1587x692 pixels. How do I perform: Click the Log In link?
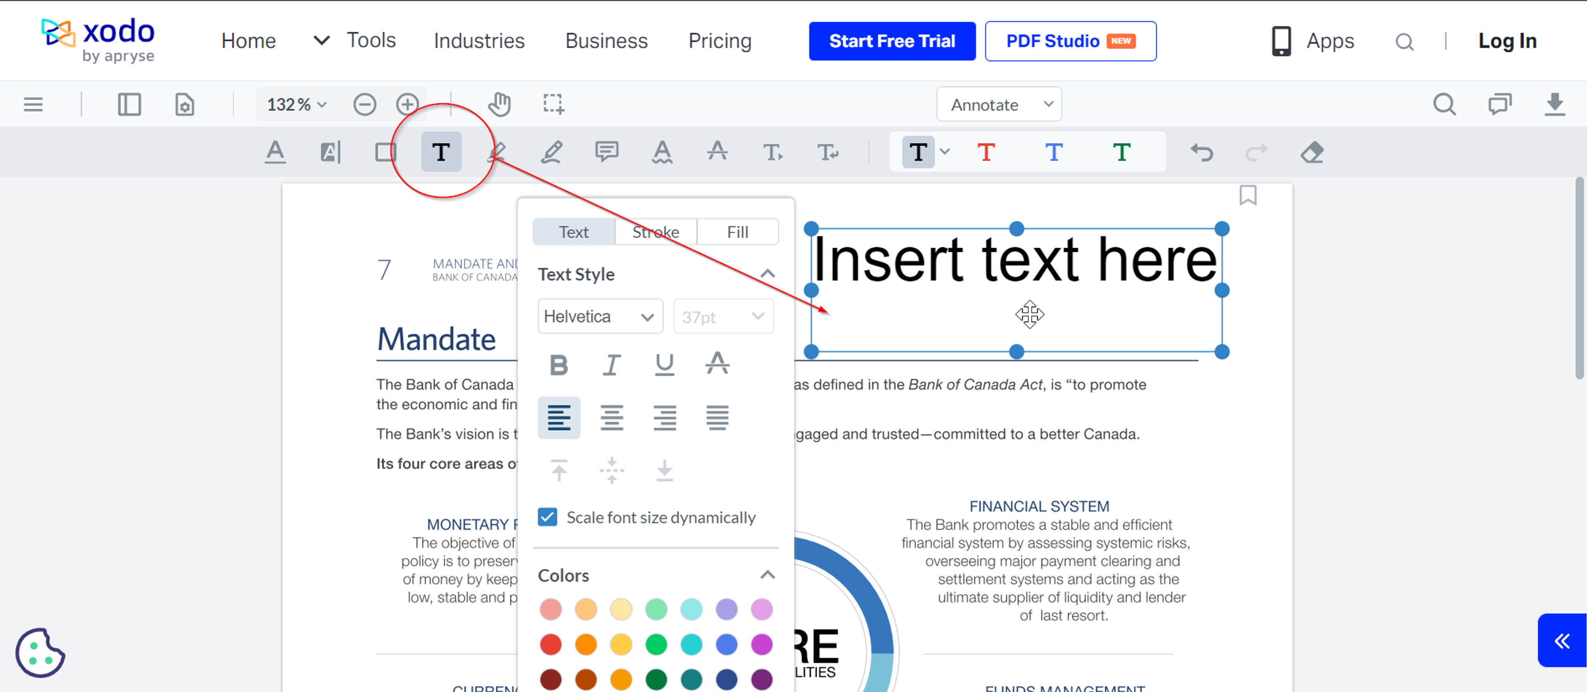click(1508, 41)
